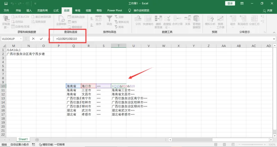Viewport: 277px width, 147px height.
Task: Click the sort ascending A-Z icon
Action: (x=92, y=19)
